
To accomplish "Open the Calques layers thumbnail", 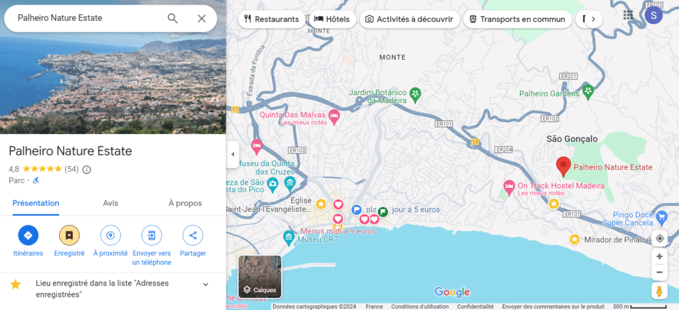I will [x=260, y=277].
